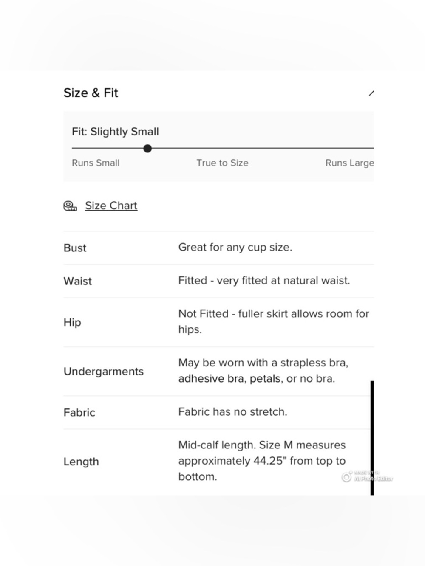The width and height of the screenshot is (425, 566).
Task: Click the AI Photo Editor watermark icon
Action: click(347, 477)
